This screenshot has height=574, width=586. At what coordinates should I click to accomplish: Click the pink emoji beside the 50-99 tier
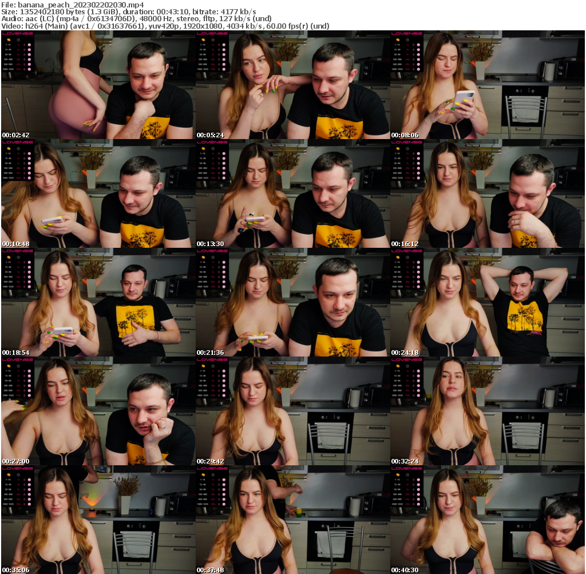pos(29,54)
